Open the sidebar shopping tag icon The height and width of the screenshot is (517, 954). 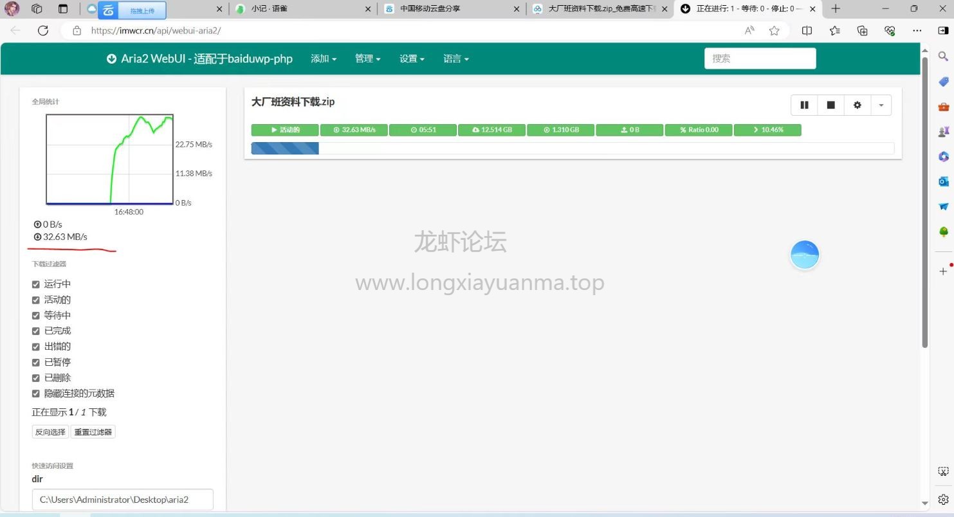click(x=944, y=82)
